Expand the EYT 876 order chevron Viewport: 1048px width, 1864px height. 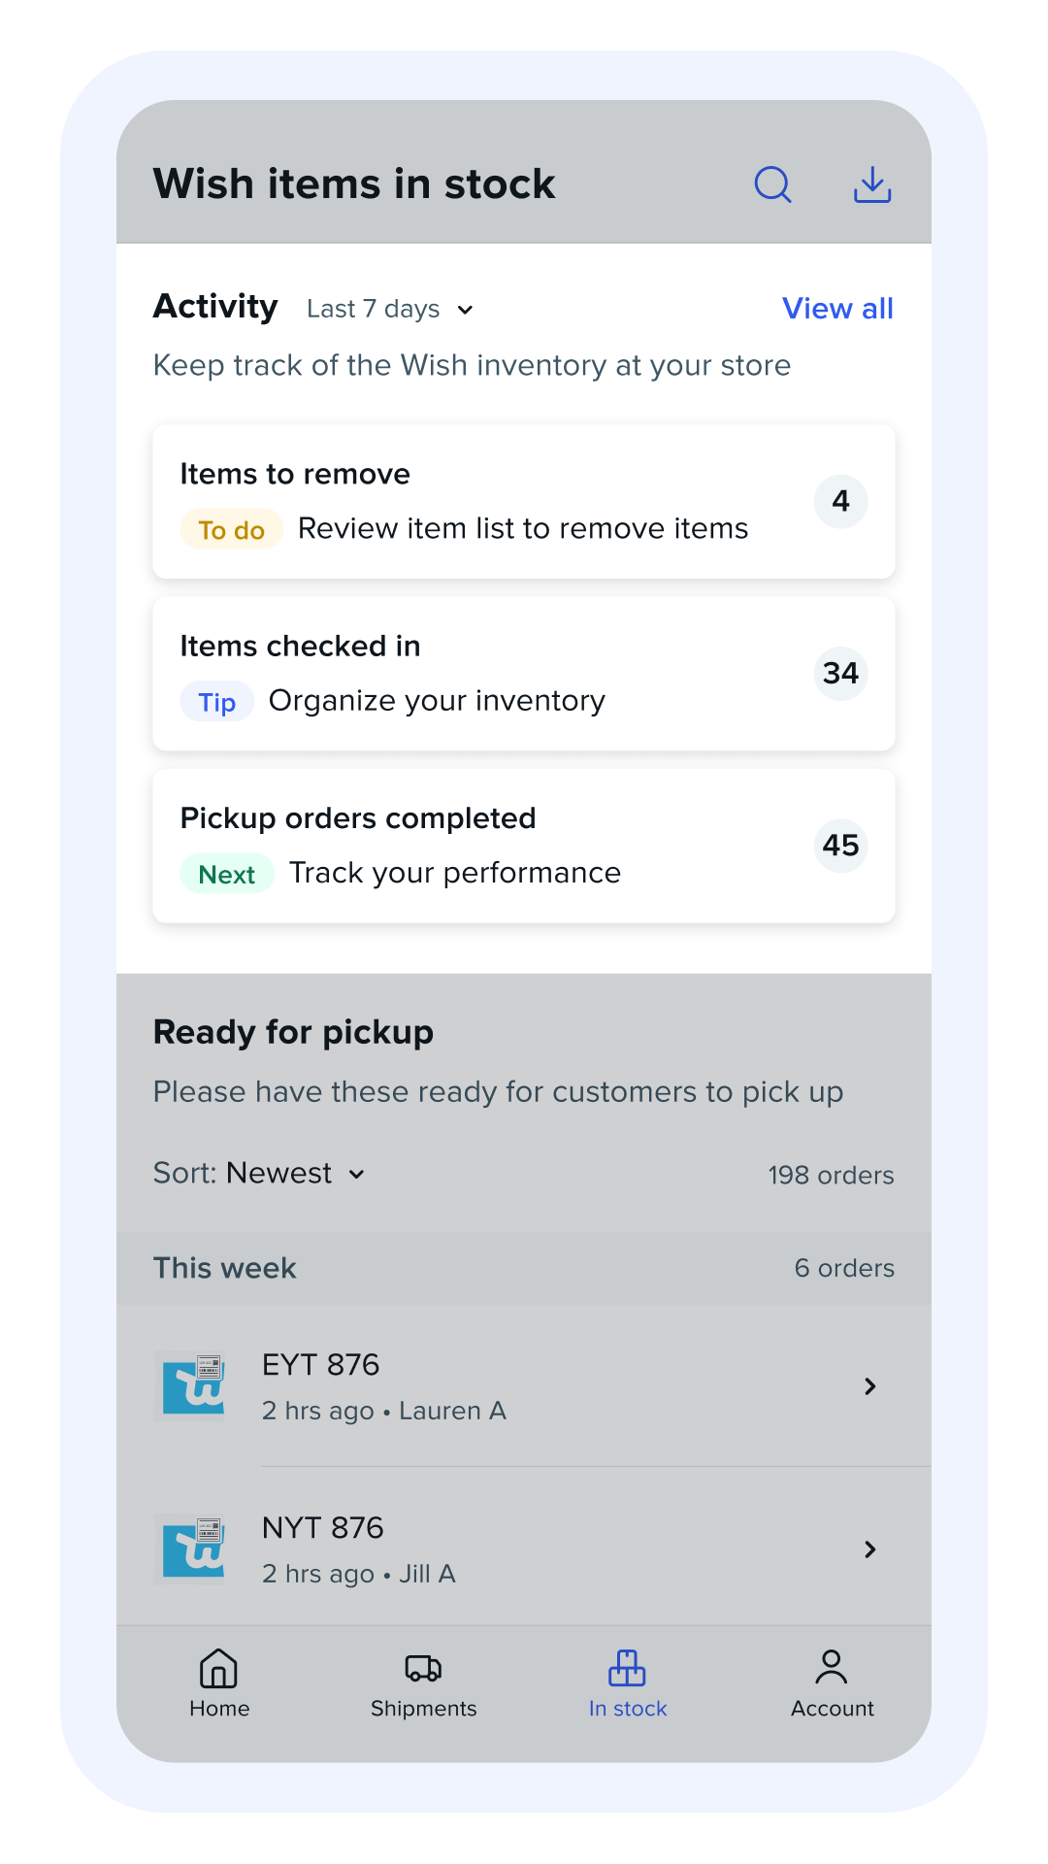(x=870, y=1386)
